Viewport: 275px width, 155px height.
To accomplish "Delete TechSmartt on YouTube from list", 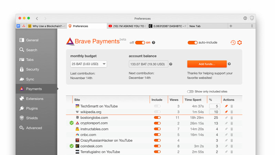I will click(232, 106).
